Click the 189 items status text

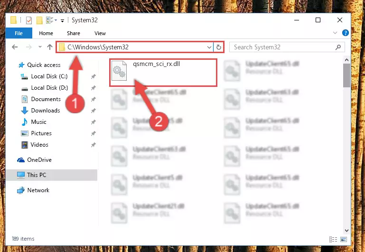pyautogui.click(x=23, y=239)
